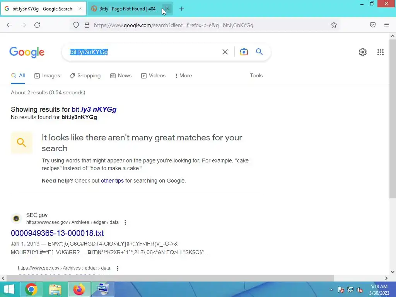Image resolution: width=396 pixels, height=297 pixels.
Task: Open the tracking protection shield icon
Action: pos(76,25)
